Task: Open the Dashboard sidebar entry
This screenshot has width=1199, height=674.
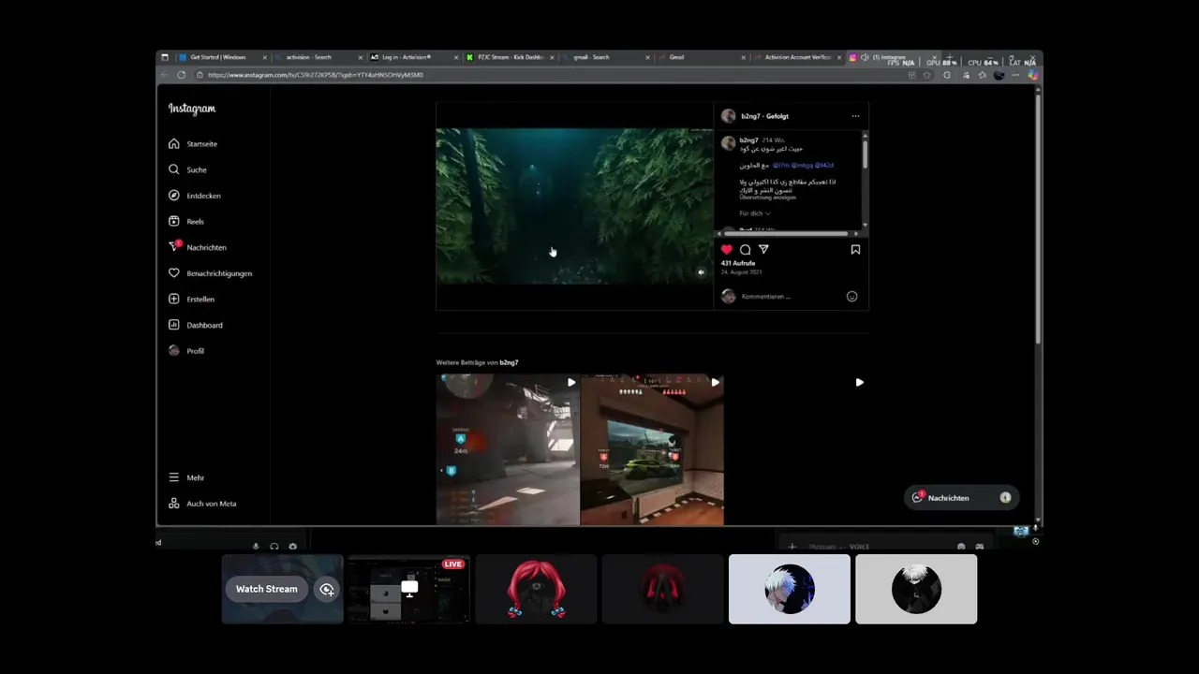Action: pyautogui.click(x=195, y=325)
